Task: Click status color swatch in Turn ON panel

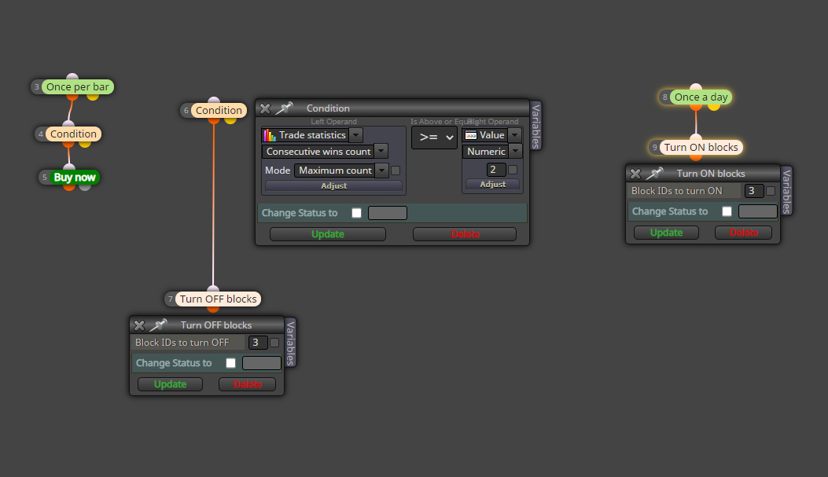Action: (x=758, y=211)
